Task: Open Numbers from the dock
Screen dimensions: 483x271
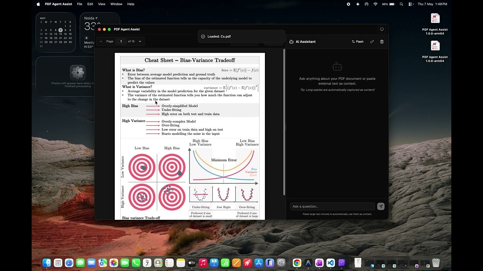Action: click(x=225, y=263)
